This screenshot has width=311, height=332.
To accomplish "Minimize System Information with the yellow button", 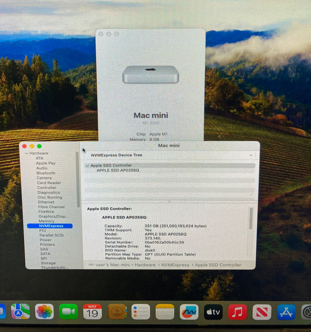I will (x=32, y=146).
